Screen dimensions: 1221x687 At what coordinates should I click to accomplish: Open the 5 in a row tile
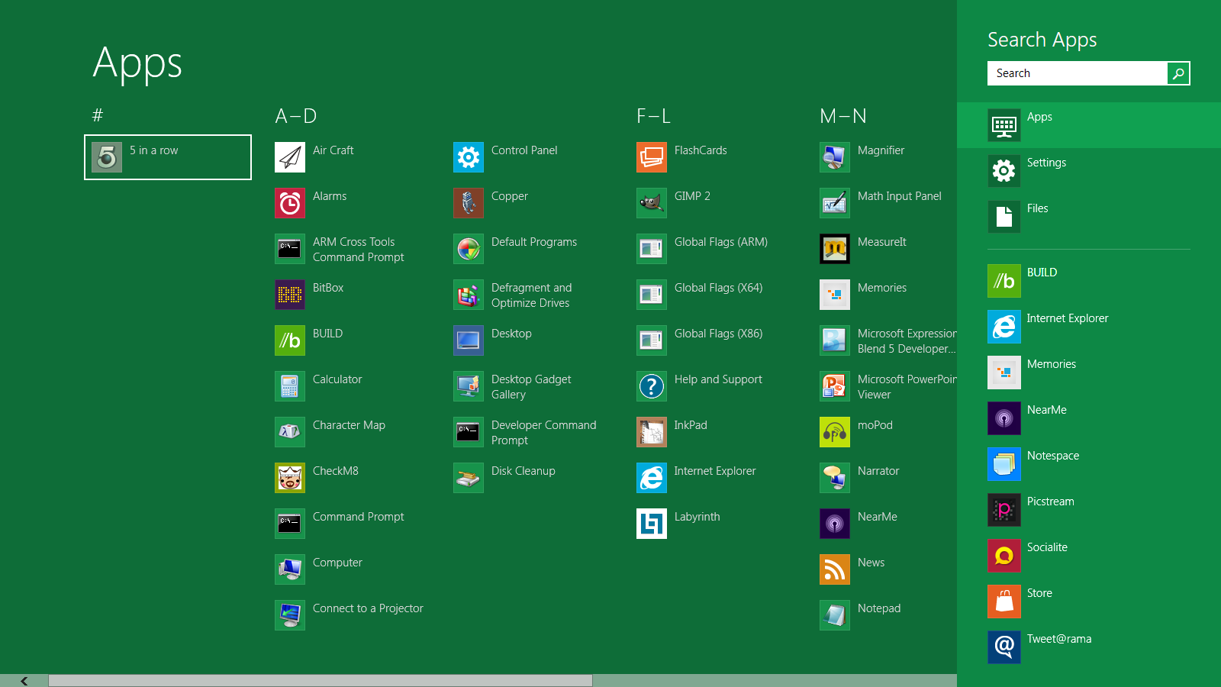click(168, 157)
